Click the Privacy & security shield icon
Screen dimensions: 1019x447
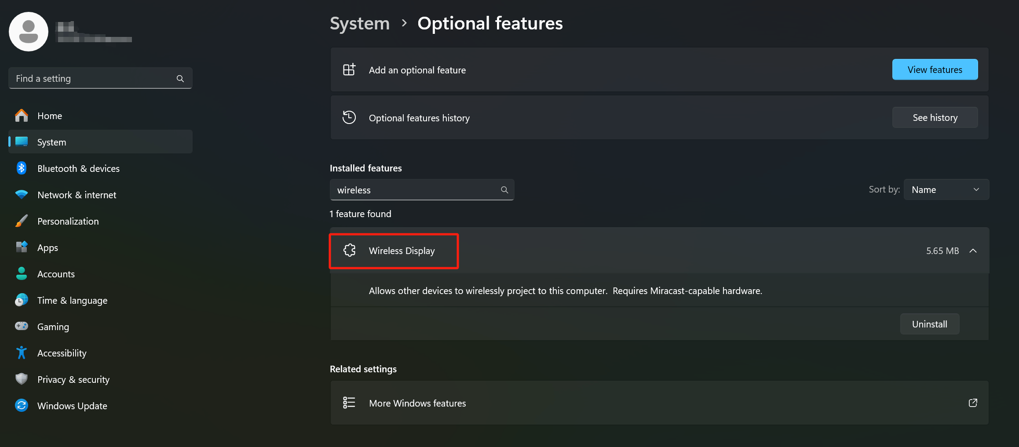point(21,379)
